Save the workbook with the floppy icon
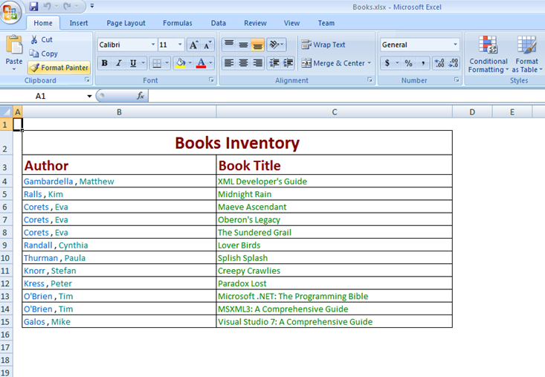Viewport: 545px width, 377px height. coord(33,6)
